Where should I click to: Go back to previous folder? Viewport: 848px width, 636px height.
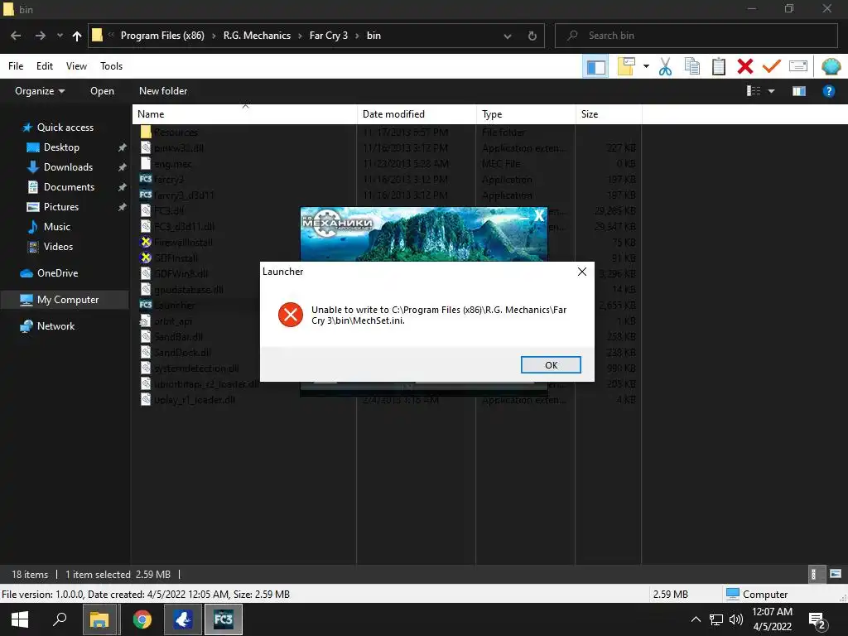coord(16,36)
